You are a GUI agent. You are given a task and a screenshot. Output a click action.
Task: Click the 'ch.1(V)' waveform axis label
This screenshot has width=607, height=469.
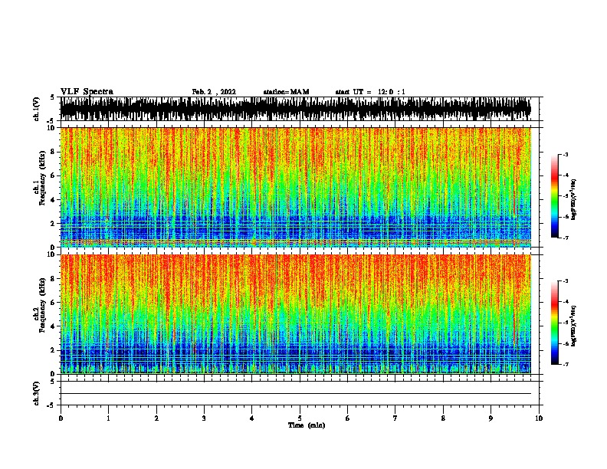pos(36,109)
